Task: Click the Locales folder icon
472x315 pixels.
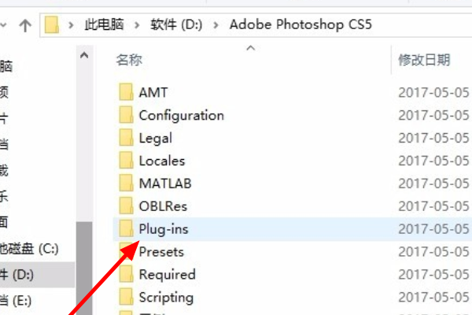Action: 126,161
